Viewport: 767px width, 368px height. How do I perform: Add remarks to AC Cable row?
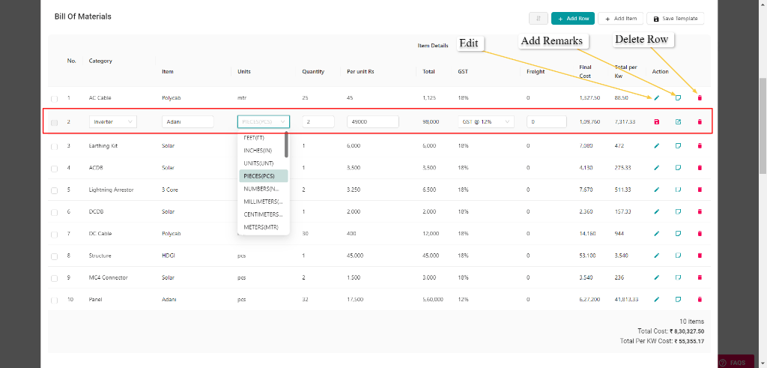678,97
